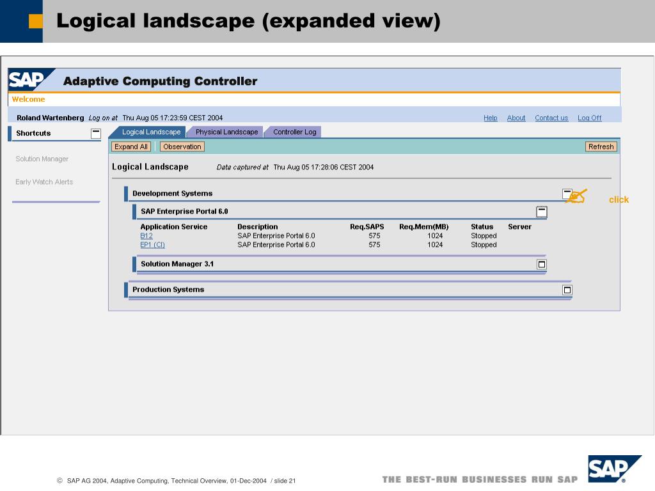Click the Expand All button
The height and width of the screenshot is (491, 655).
point(131,146)
